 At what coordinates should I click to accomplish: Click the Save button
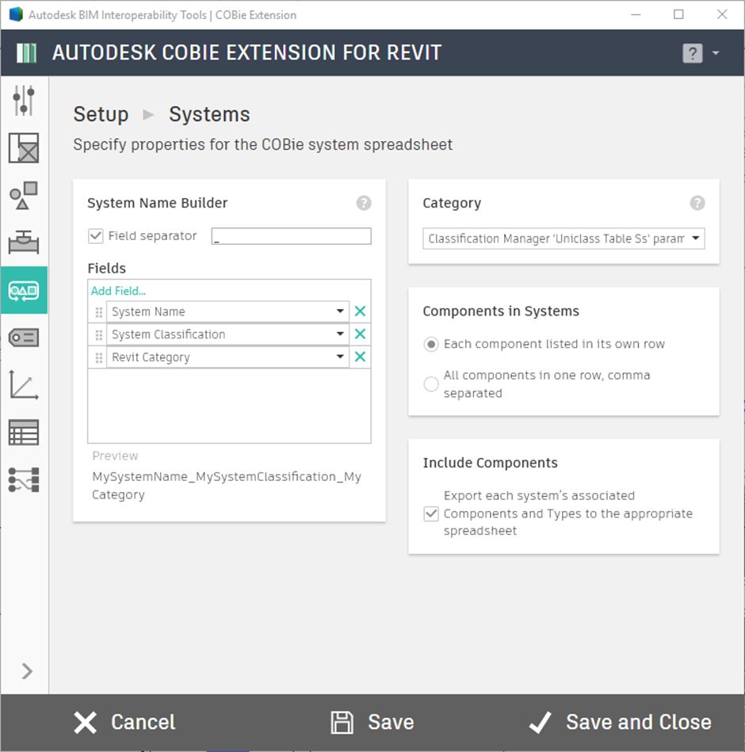coord(372,722)
